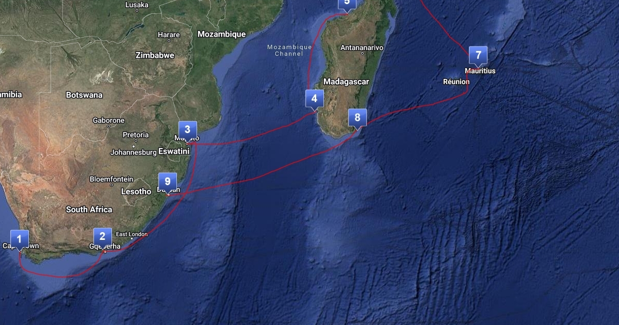The height and width of the screenshot is (325, 619).
Task: Click the Antananarivo city label
Action: (362, 47)
